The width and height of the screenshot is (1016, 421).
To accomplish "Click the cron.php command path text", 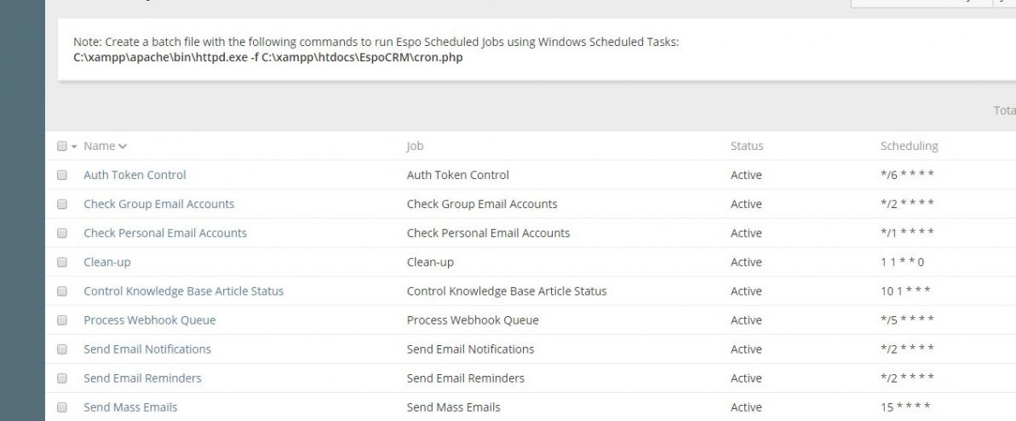I will coord(268,58).
